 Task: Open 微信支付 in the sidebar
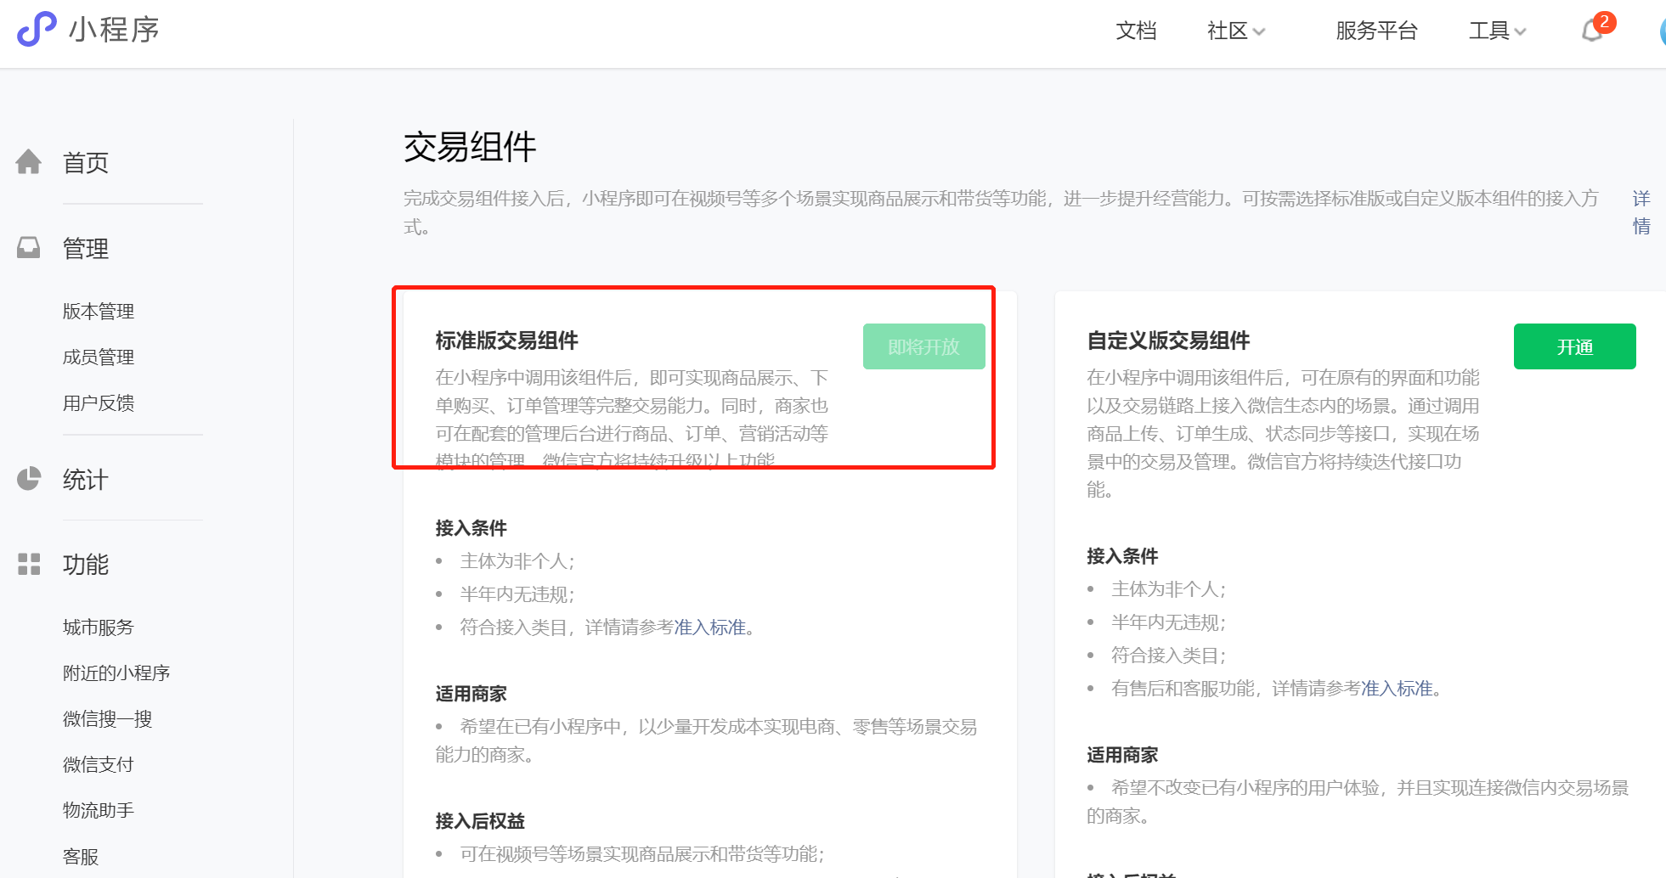click(99, 765)
